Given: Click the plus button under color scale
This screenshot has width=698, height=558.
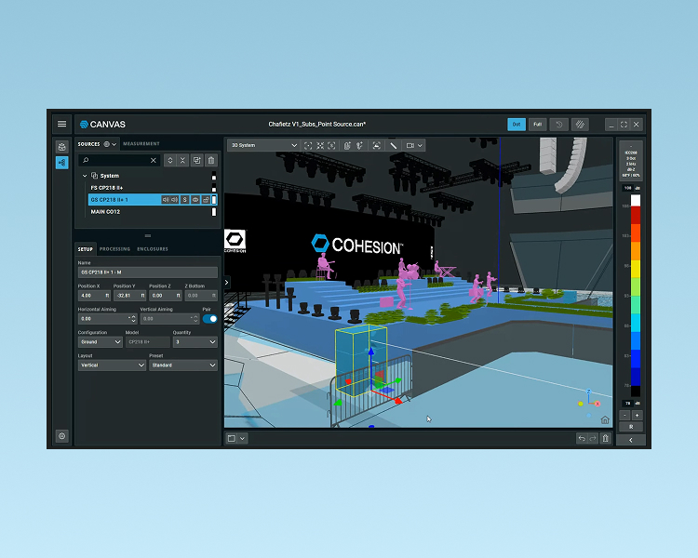Looking at the screenshot, I should (x=637, y=415).
